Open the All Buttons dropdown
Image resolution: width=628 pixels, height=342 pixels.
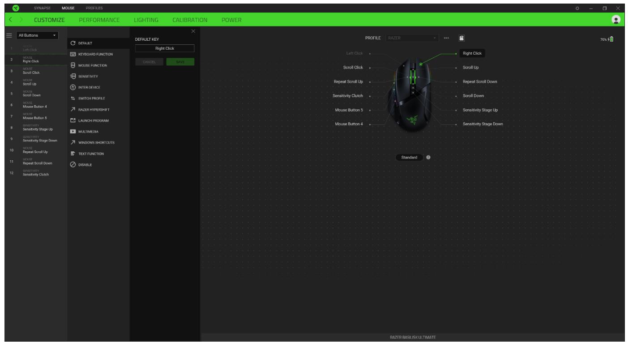click(x=37, y=35)
